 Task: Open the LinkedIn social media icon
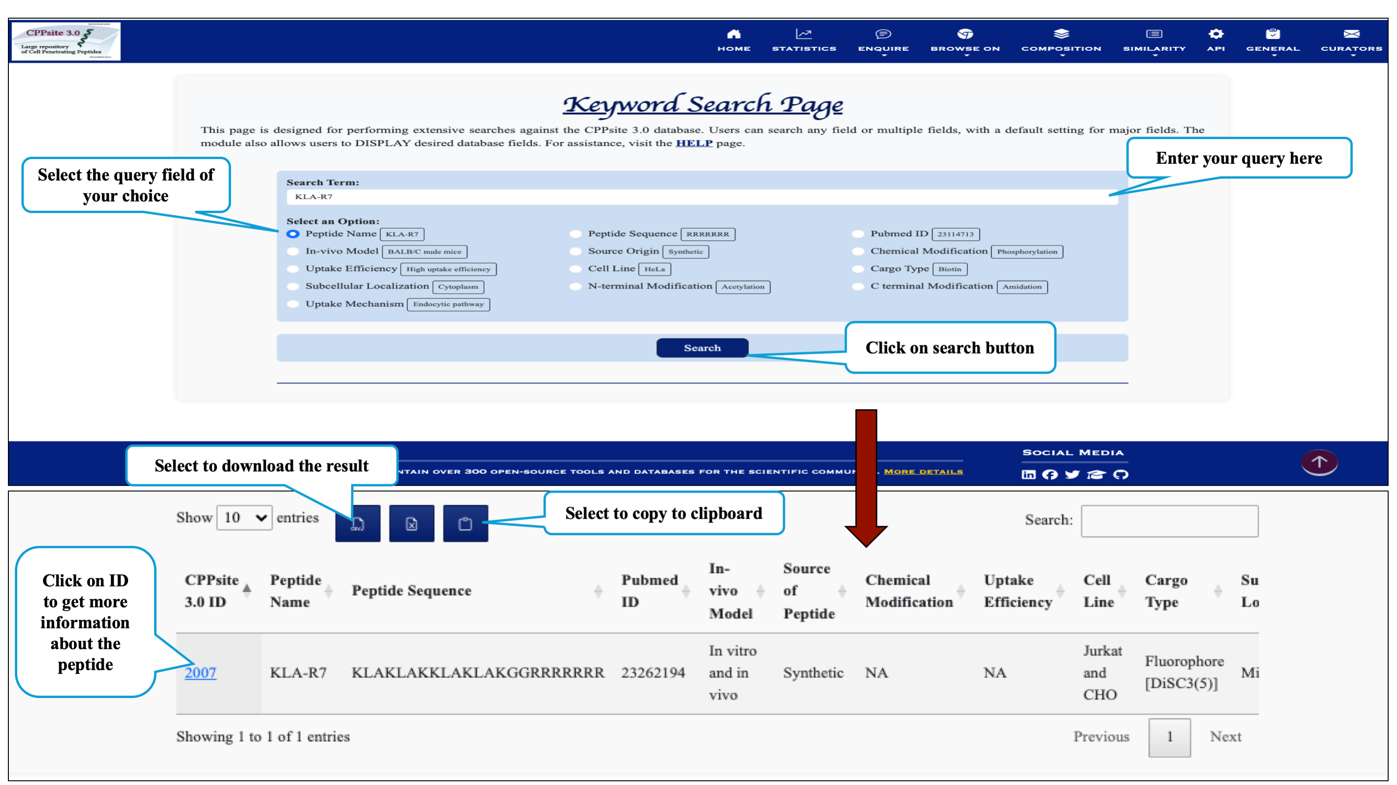pyautogui.click(x=1028, y=475)
